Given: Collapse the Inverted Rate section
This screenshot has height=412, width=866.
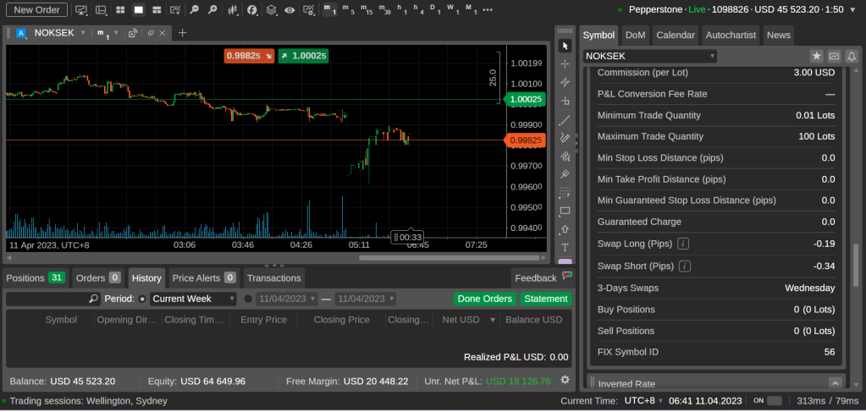Looking at the screenshot, I should (x=835, y=383).
